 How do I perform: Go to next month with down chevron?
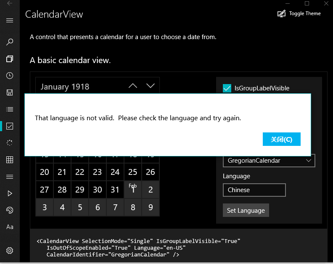coord(151,86)
